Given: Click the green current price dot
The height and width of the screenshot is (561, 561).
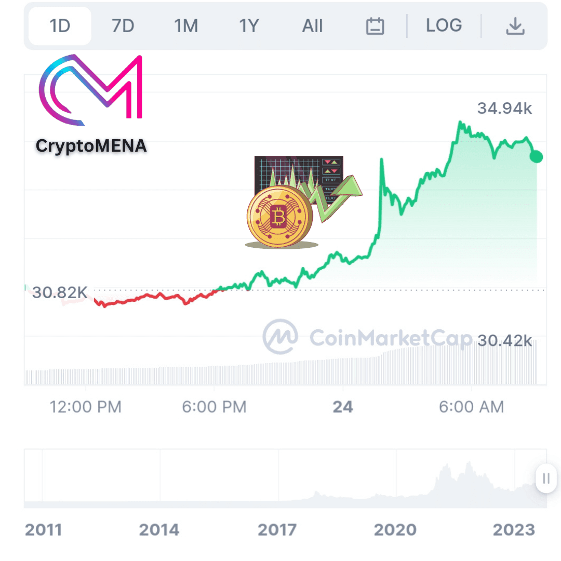Looking at the screenshot, I should point(536,157).
